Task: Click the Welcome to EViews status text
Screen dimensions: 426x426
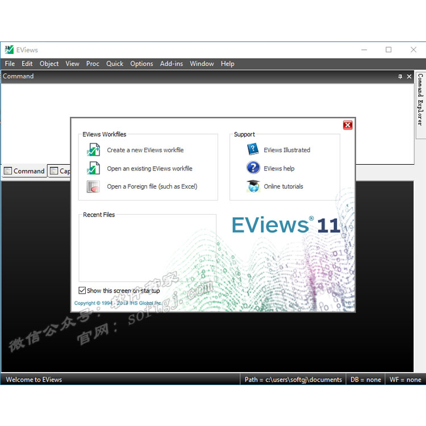Action: (34, 379)
